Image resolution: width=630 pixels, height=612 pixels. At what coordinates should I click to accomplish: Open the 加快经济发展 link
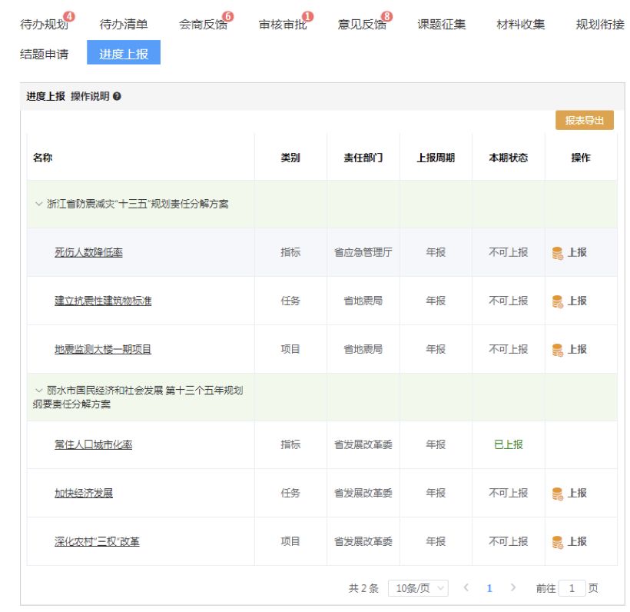84,493
